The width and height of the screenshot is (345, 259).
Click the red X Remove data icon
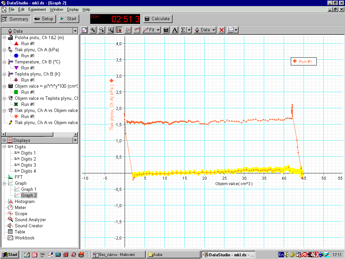(222, 30)
